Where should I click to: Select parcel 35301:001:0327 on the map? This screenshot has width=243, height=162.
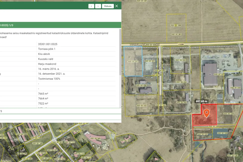click(x=202, y=134)
